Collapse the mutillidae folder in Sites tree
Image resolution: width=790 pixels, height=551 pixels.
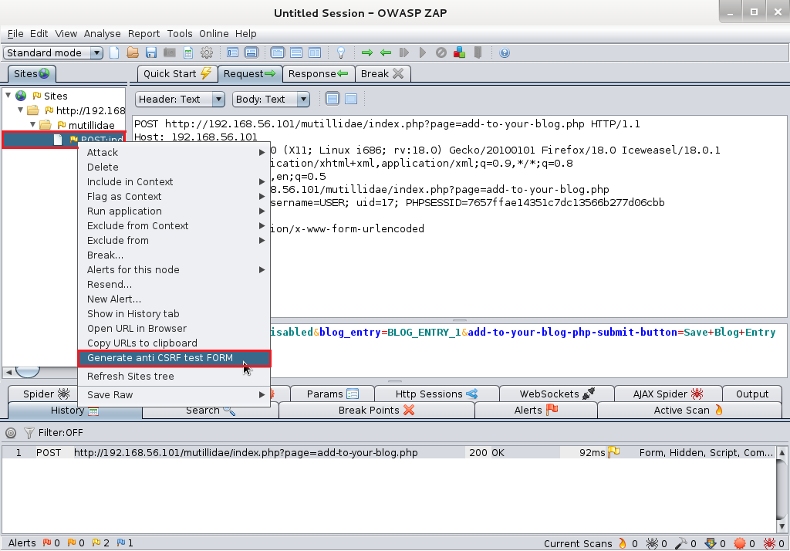point(33,124)
